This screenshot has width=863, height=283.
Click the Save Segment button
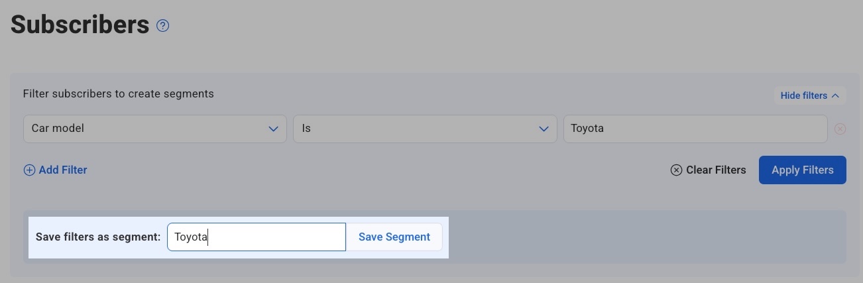(394, 237)
